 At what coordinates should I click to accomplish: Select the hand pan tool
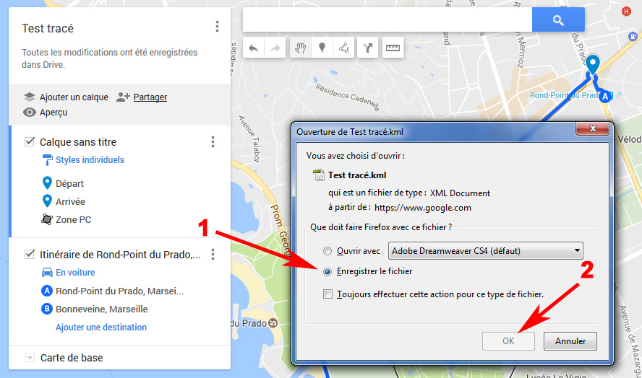tap(301, 48)
